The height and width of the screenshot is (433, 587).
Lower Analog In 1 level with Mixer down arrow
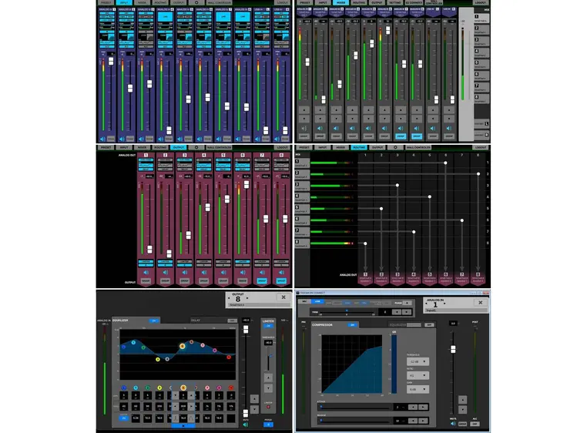click(x=304, y=119)
